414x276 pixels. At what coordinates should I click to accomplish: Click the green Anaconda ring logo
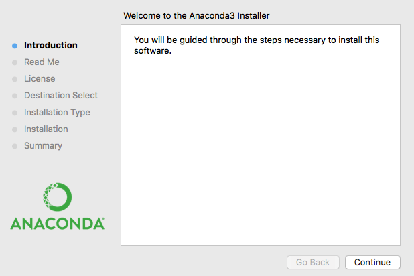click(58, 197)
